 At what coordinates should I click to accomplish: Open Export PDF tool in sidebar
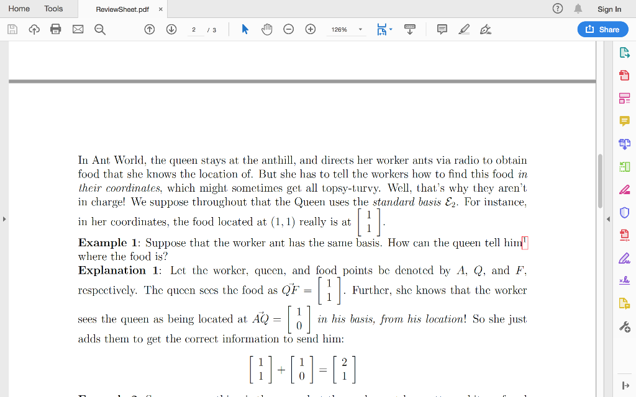[x=625, y=53]
